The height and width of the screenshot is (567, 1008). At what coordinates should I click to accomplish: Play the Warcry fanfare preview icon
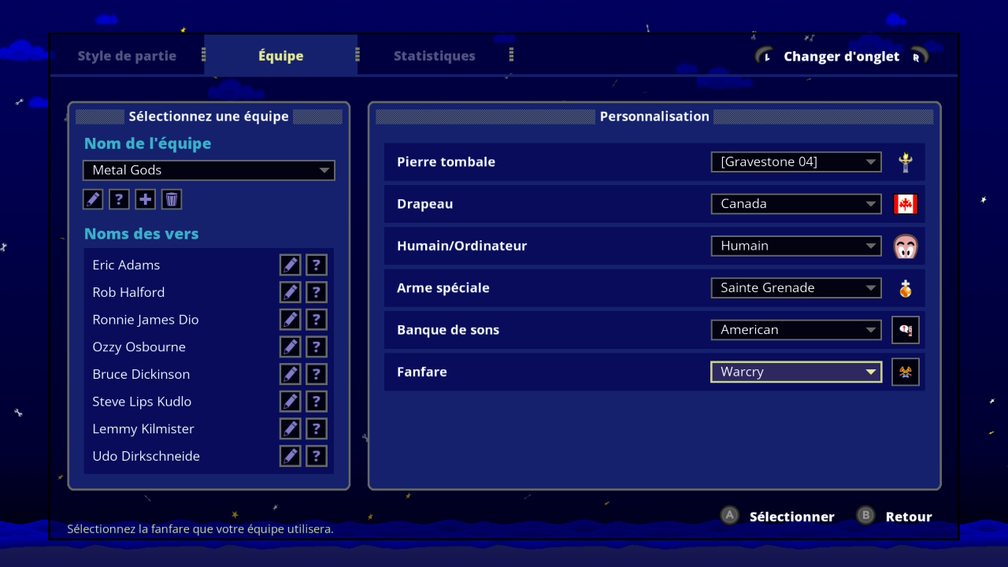[x=906, y=372]
